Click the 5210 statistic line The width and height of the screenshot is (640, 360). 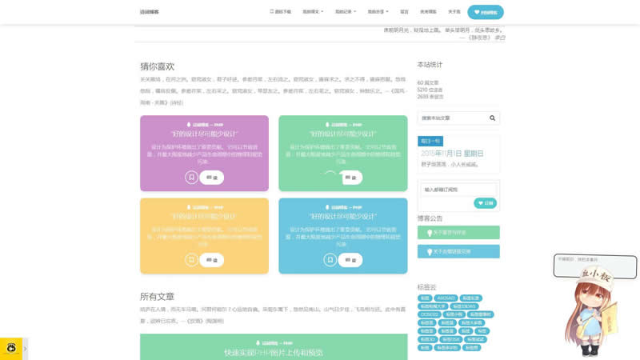point(430,90)
